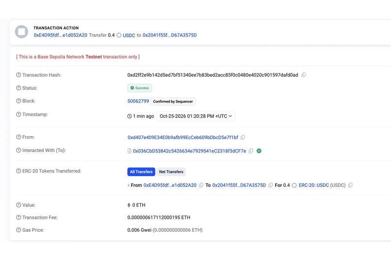Click the help icon next to ERC-20 Tokens Transferred
This screenshot has width=391, height=260.
click(x=18, y=171)
